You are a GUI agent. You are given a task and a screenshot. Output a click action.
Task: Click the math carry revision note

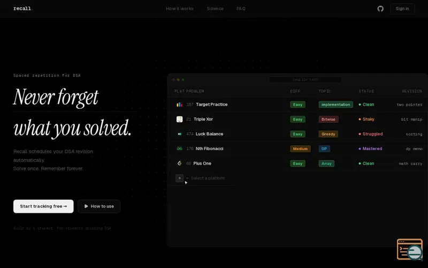coord(410,163)
